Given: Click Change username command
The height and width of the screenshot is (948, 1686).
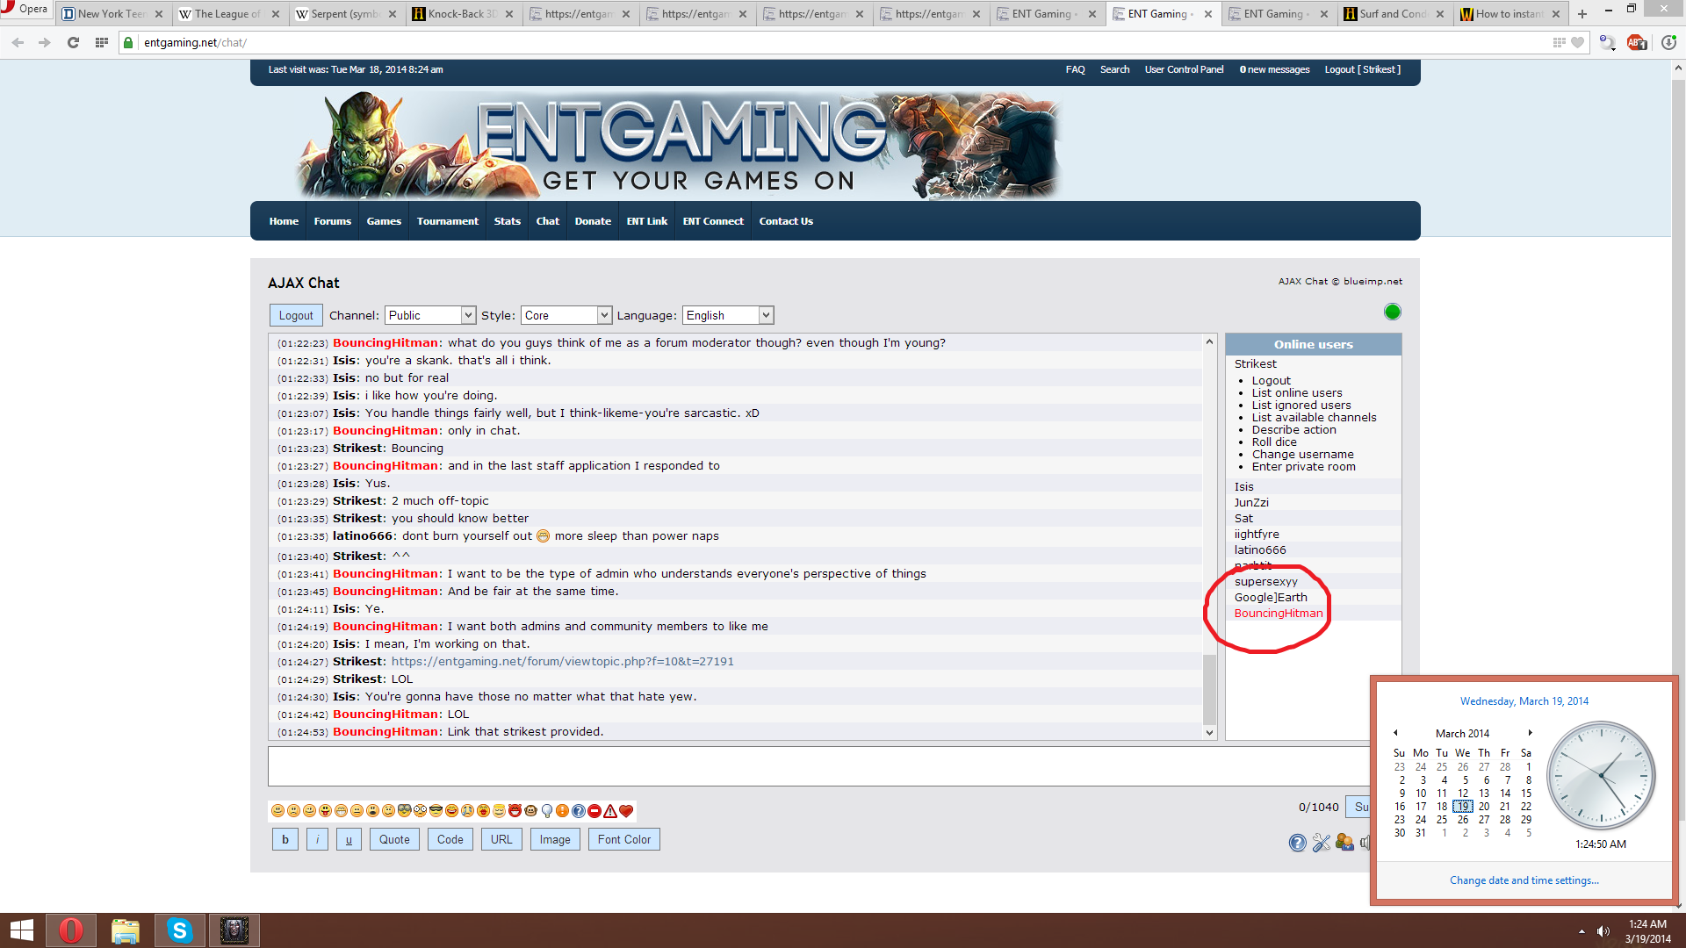Looking at the screenshot, I should (x=1303, y=455).
